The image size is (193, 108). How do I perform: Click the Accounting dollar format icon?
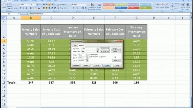coord(73,8)
